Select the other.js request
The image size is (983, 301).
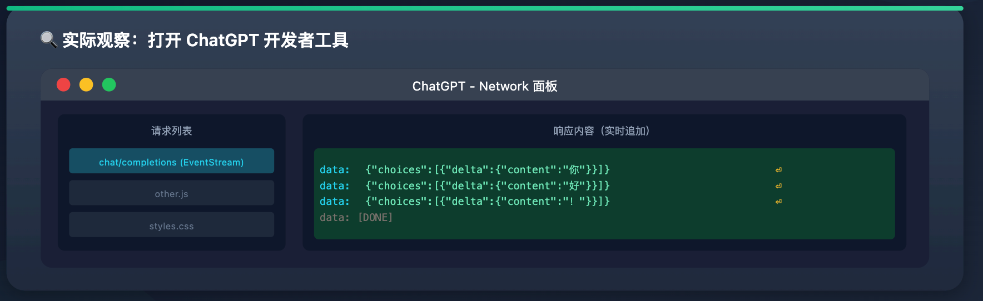171,194
